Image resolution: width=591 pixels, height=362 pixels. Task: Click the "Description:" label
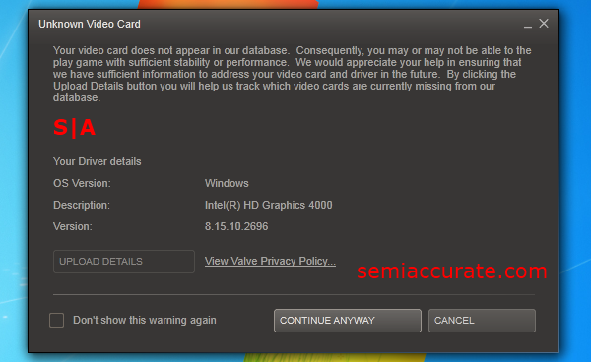click(x=82, y=205)
